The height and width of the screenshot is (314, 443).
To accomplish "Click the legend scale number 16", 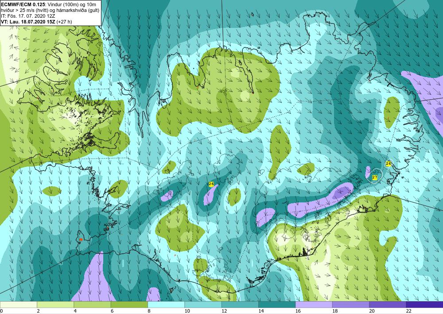I will pos(298,311).
